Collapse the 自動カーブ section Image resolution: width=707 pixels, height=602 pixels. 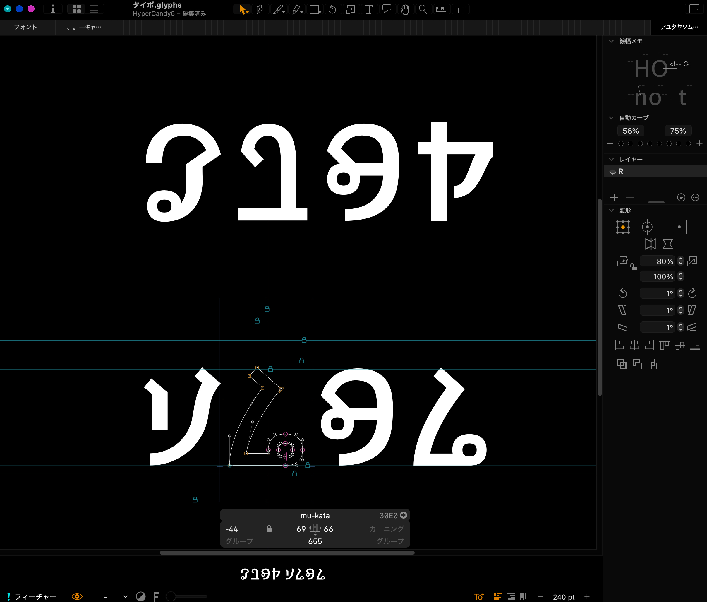(611, 118)
